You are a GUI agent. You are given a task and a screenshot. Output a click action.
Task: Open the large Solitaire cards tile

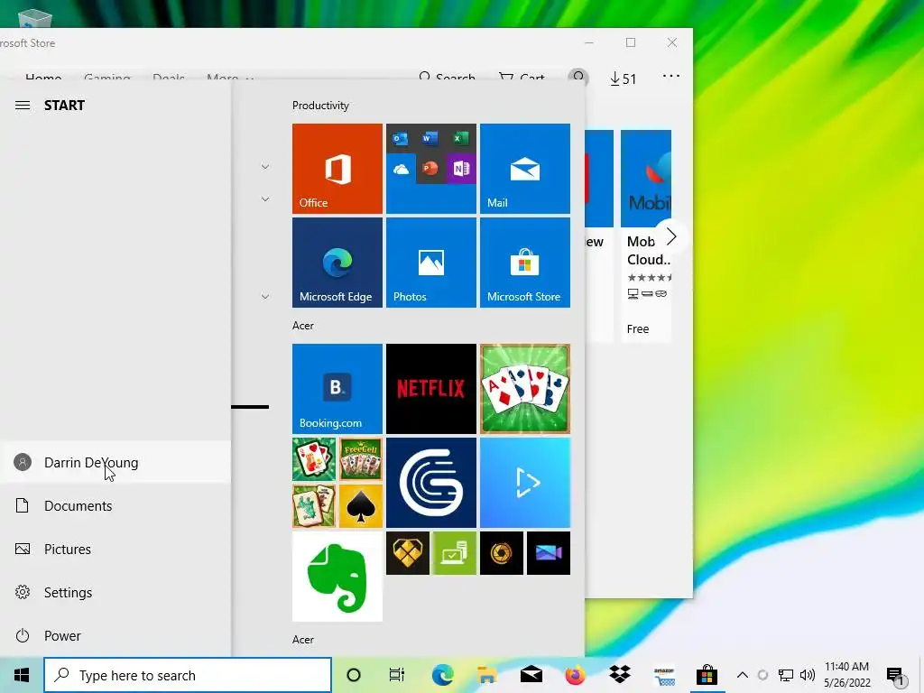[525, 389]
